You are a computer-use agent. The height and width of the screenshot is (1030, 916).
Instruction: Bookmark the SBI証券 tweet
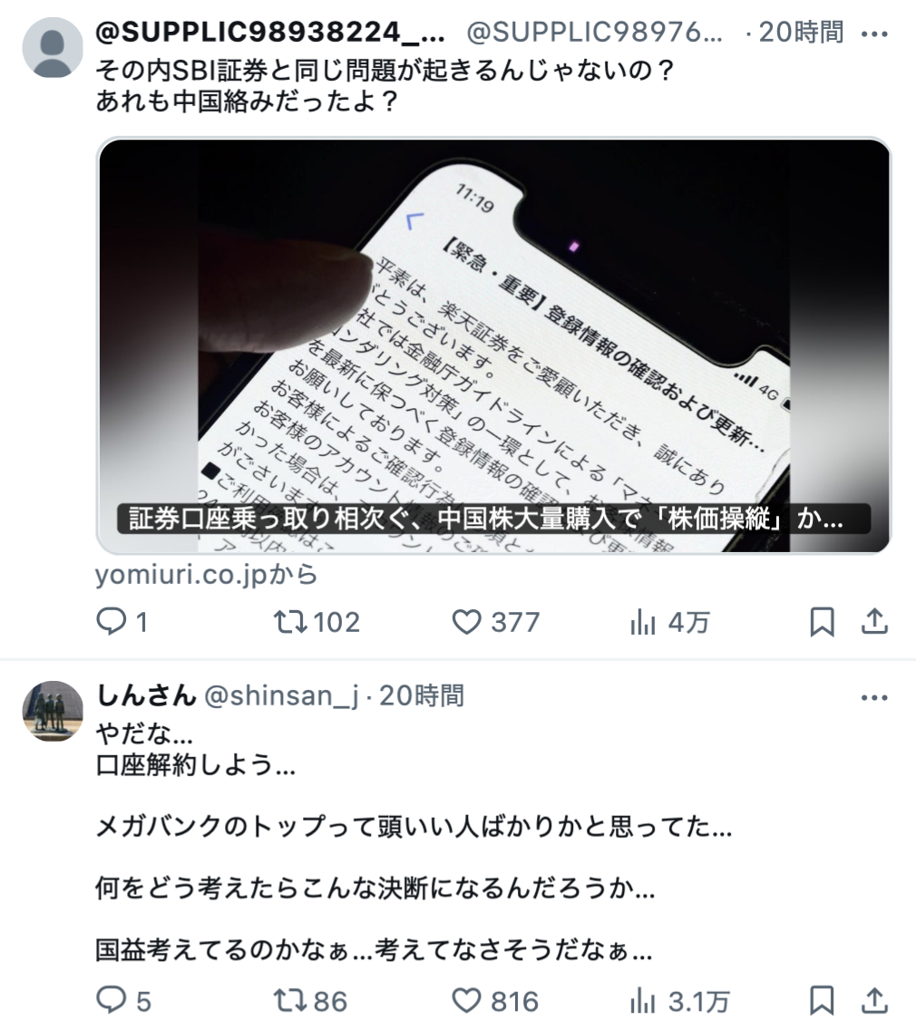[822, 621]
